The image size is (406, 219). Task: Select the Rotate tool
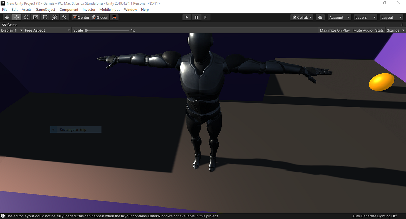[26, 17]
